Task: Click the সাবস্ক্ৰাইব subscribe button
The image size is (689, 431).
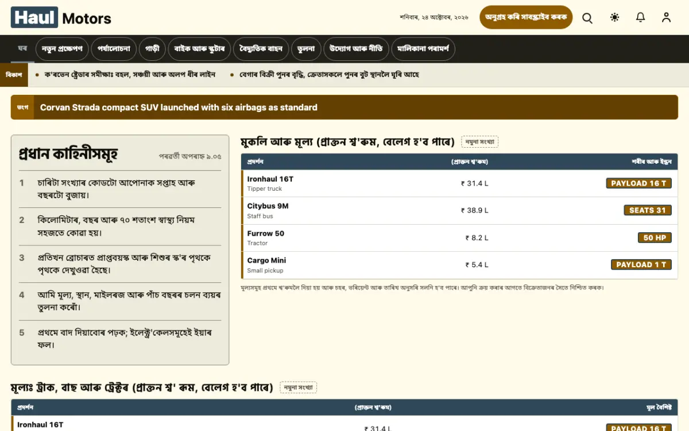Action: [x=527, y=17]
